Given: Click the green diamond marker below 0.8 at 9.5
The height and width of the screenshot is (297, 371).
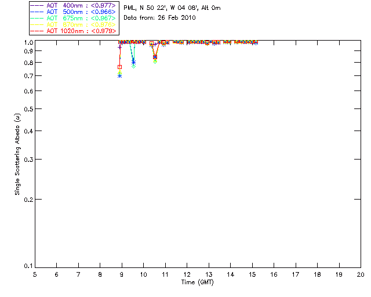Looking at the screenshot, I should pyautogui.click(x=134, y=67).
